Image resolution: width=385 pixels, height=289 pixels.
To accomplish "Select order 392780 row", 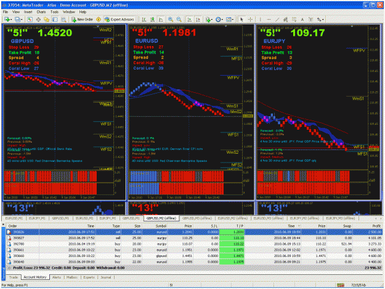I will coord(194,244).
